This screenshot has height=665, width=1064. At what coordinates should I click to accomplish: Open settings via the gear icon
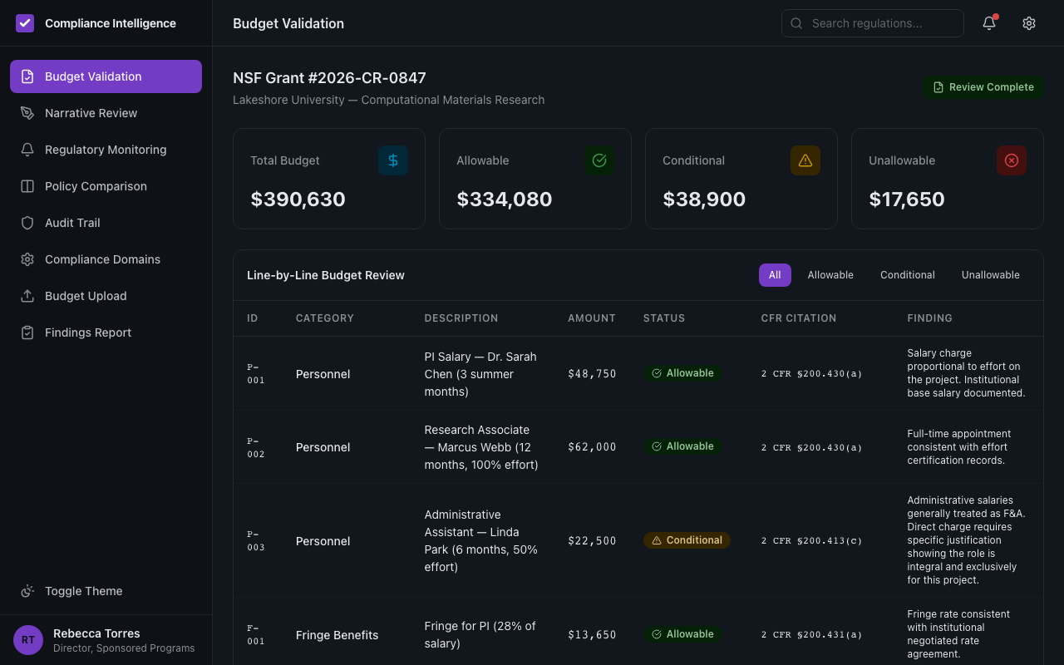click(x=1029, y=23)
